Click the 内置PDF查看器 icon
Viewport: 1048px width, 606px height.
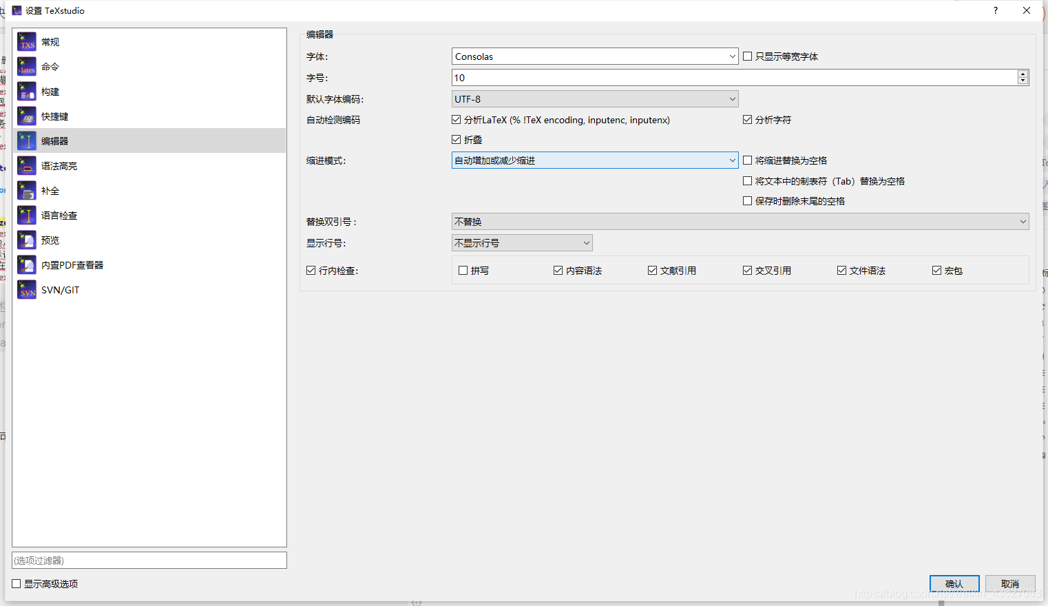[27, 265]
